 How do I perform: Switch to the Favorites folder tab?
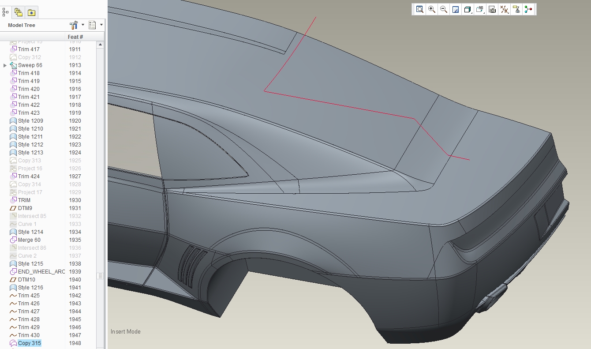31,12
